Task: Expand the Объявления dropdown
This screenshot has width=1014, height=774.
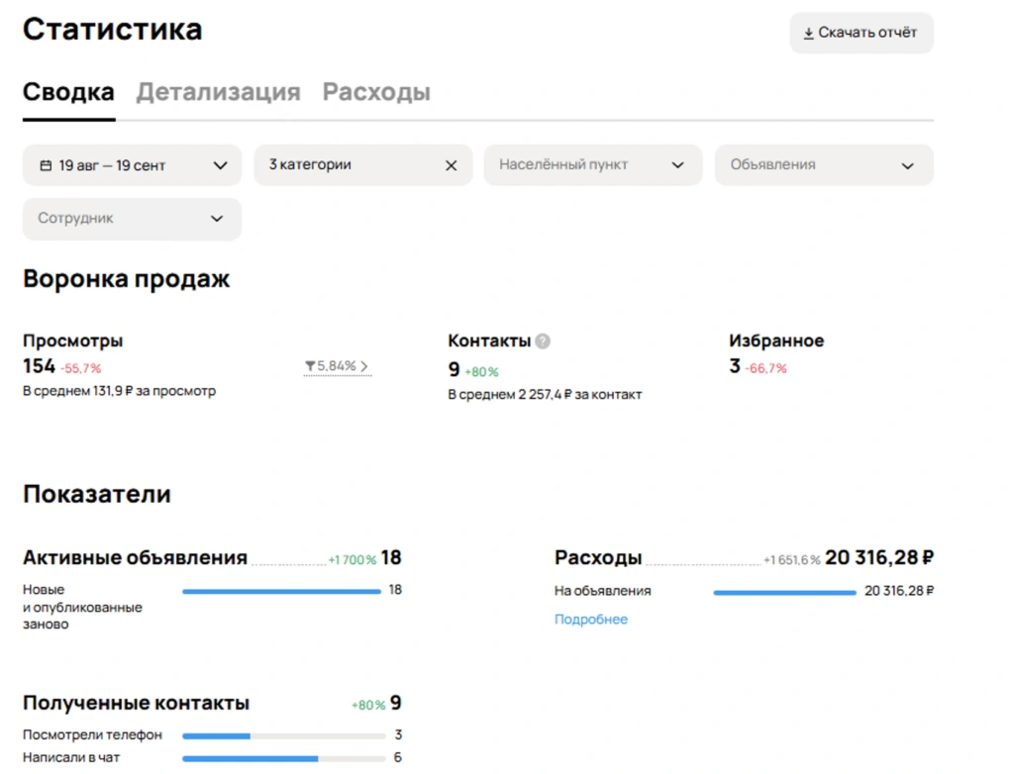Action: [824, 165]
